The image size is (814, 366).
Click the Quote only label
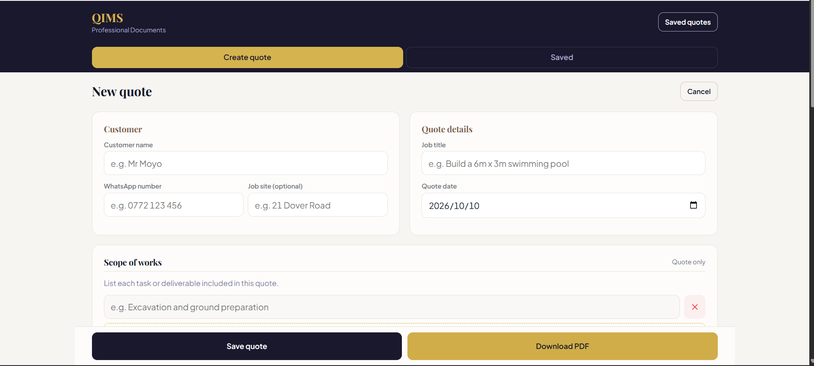[688, 262]
